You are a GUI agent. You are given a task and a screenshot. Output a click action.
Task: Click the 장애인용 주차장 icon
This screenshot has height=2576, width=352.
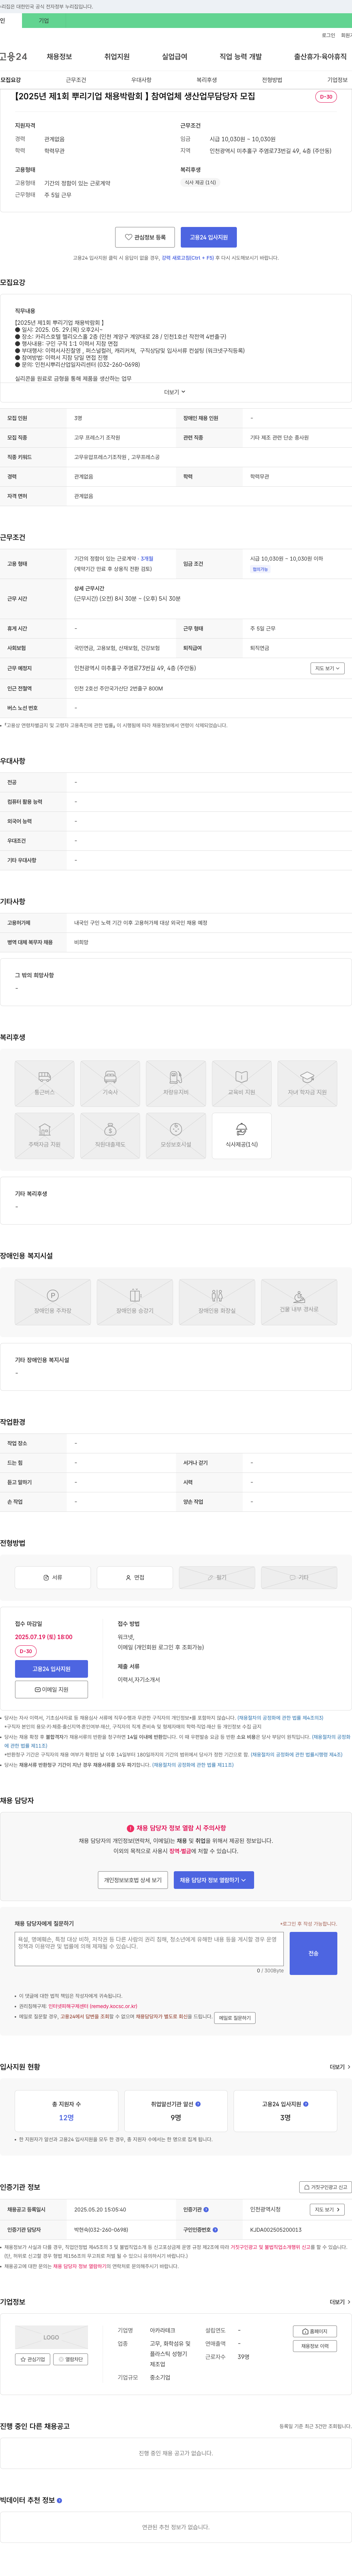point(53,1302)
